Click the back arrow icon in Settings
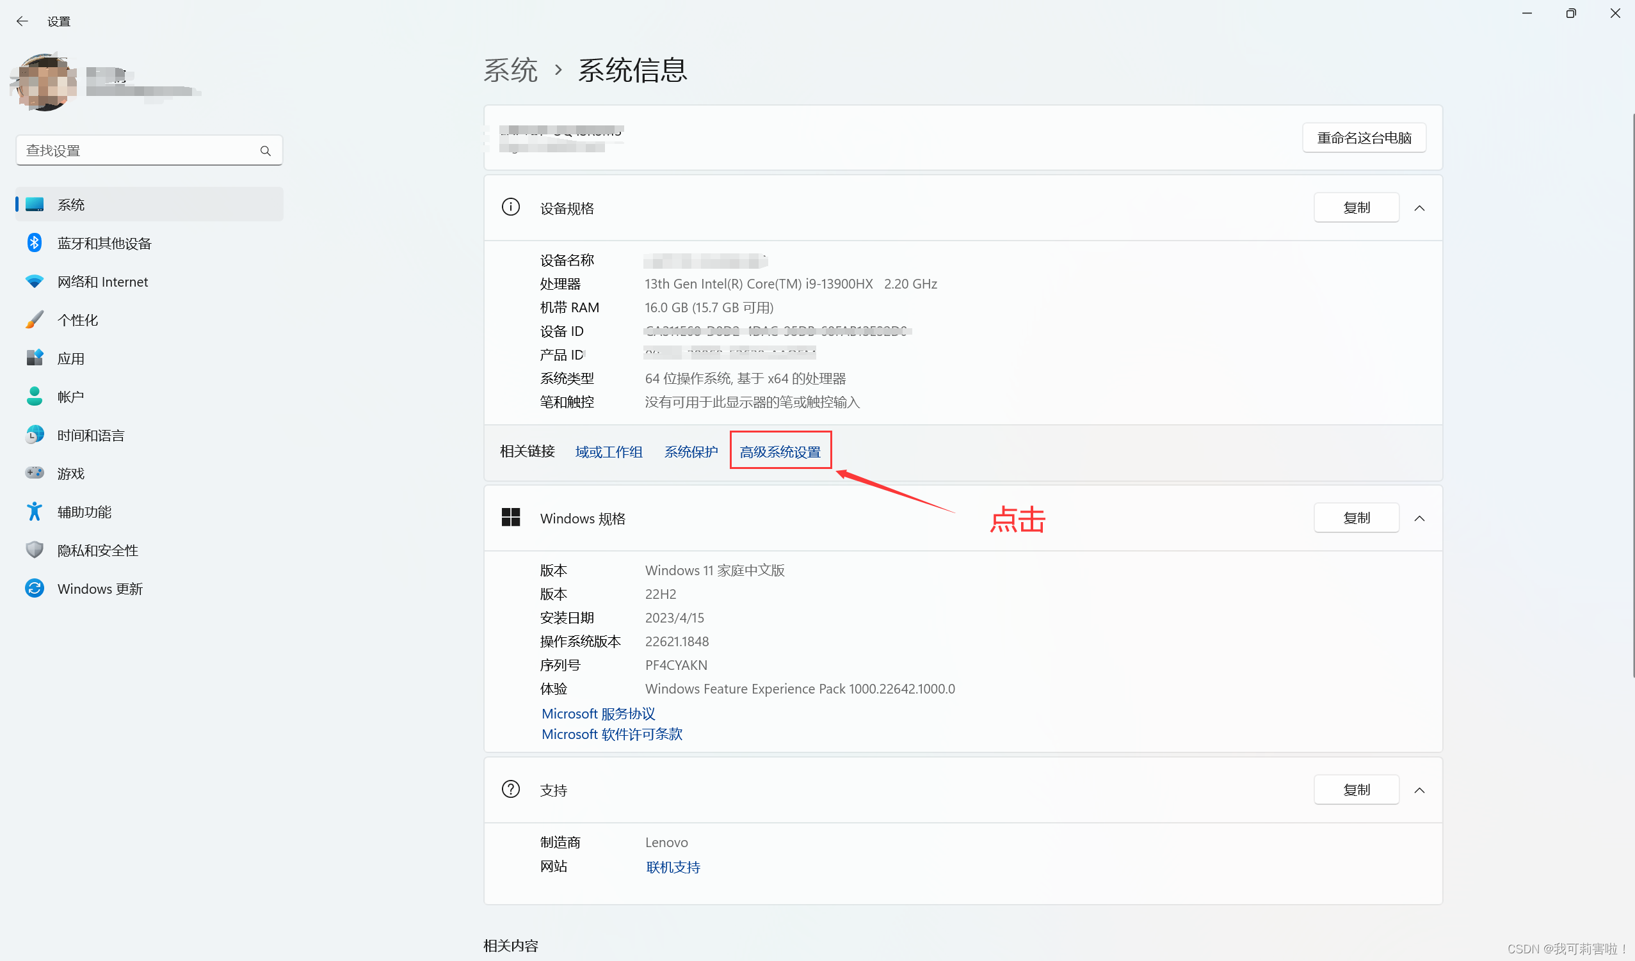Screen dimensions: 1635x961 click(x=22, y=21)
